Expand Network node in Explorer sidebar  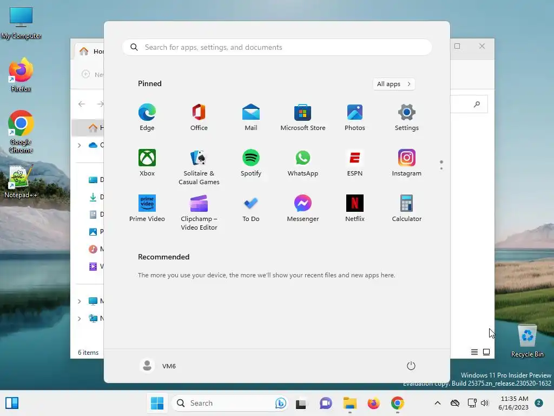[x=79, y=318]
